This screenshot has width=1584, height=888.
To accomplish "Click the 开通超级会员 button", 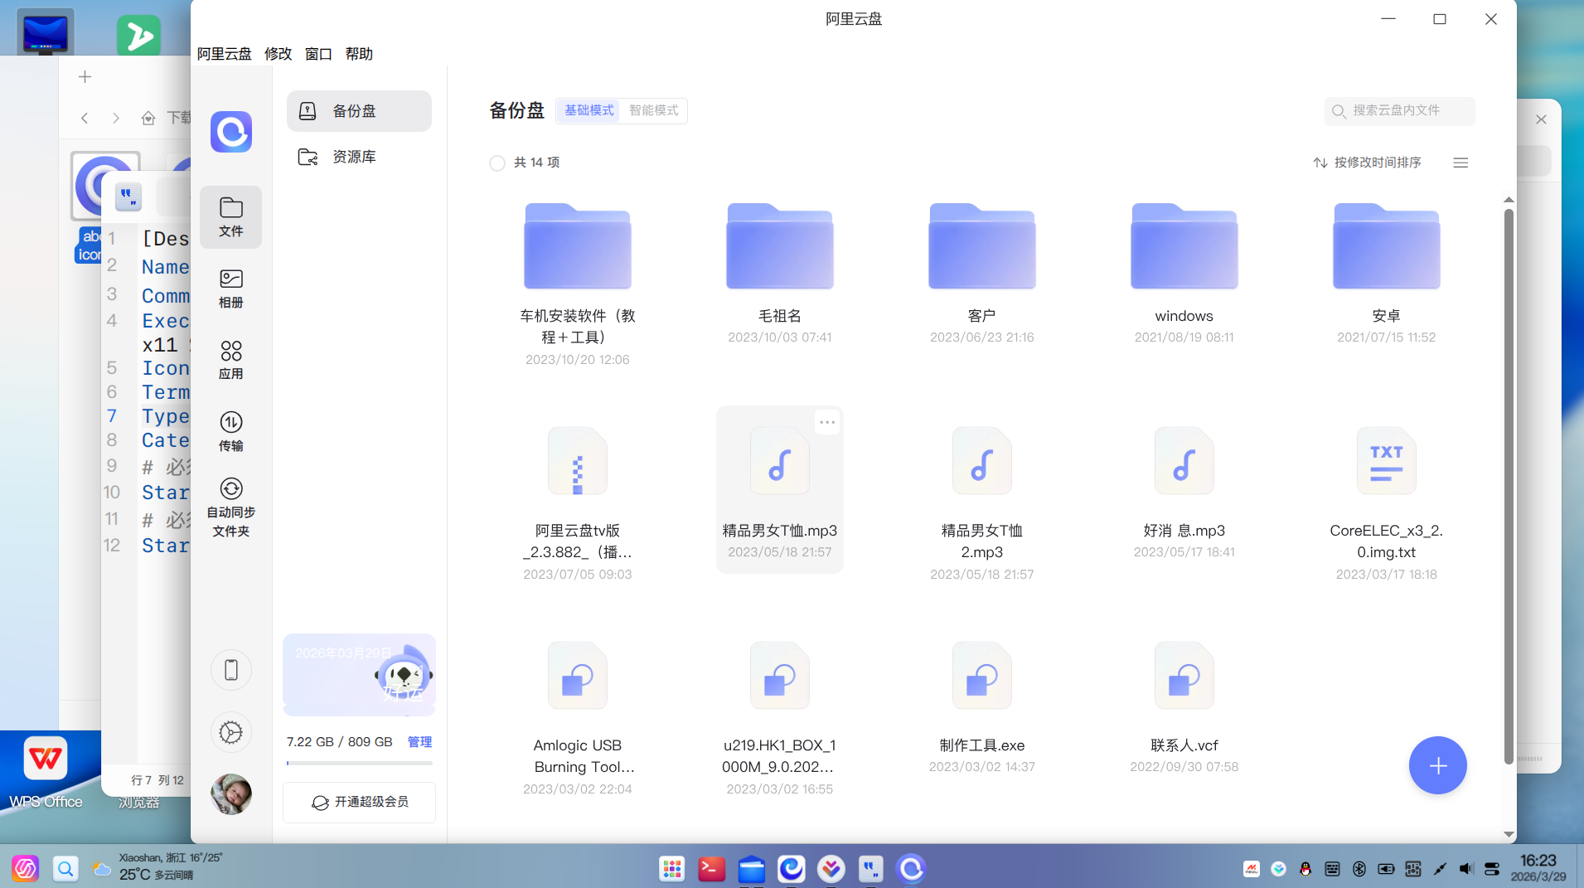I will 358,802.
